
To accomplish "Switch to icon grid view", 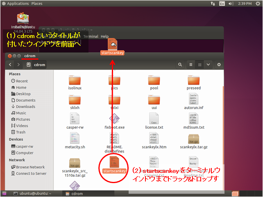I will click(200, 65).
